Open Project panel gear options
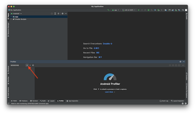This screenshot has width=195, height=114. (x=62, y=13)
